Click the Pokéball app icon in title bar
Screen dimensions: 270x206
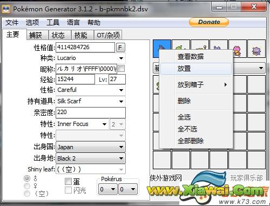[x=6, y=9]
